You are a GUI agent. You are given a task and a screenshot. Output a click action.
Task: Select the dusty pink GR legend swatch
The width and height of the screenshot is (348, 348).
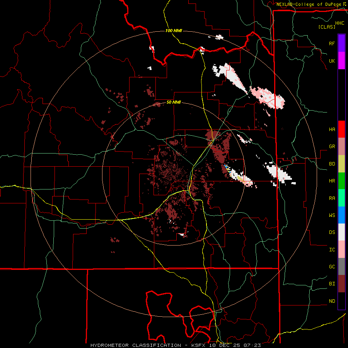[341, 147]
